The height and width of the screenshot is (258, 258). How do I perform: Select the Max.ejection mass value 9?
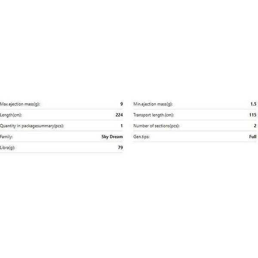(x=122, y=104)
